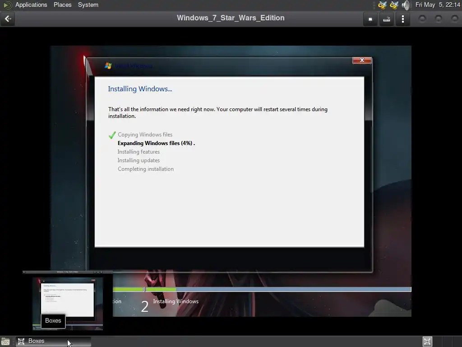462x347 pixels.
Task: Click the "That's all the information we need" message
Action: [218, 113]
